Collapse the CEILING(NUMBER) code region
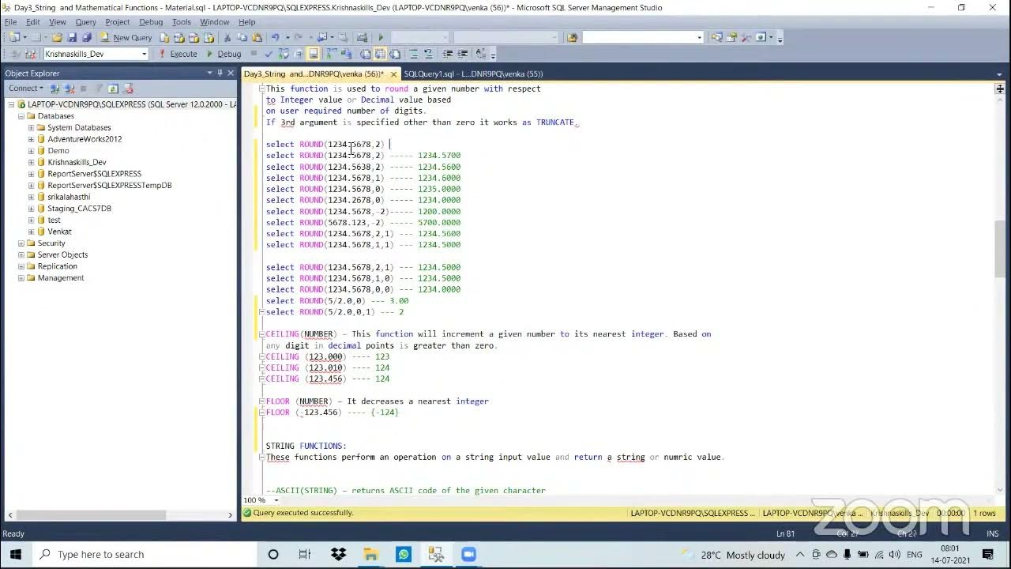Image resolution: width=1011 pixels, height=569 pixels. pyautogui.click(x=262, y=334)
